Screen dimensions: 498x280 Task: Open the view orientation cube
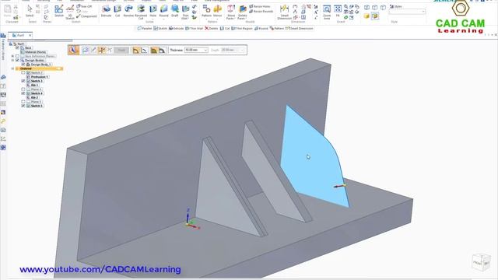point(482,262)
